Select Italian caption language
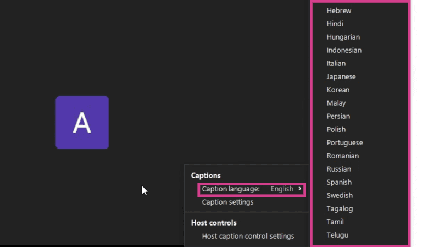This screenshot has height=247, width=439. 336,63
